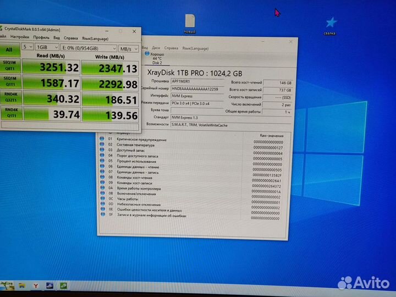Screen dimensions: 396x297
Task: Click status circle of 06 Единицы данных - чтение
Action: pyautogui.click(x=102, y=166)
